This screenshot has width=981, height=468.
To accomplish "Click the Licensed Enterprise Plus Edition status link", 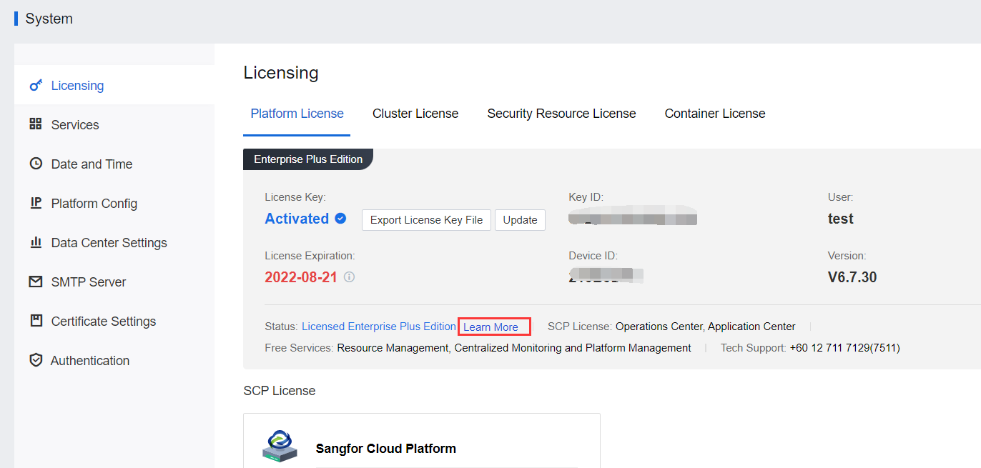I will tap(378, 327).
